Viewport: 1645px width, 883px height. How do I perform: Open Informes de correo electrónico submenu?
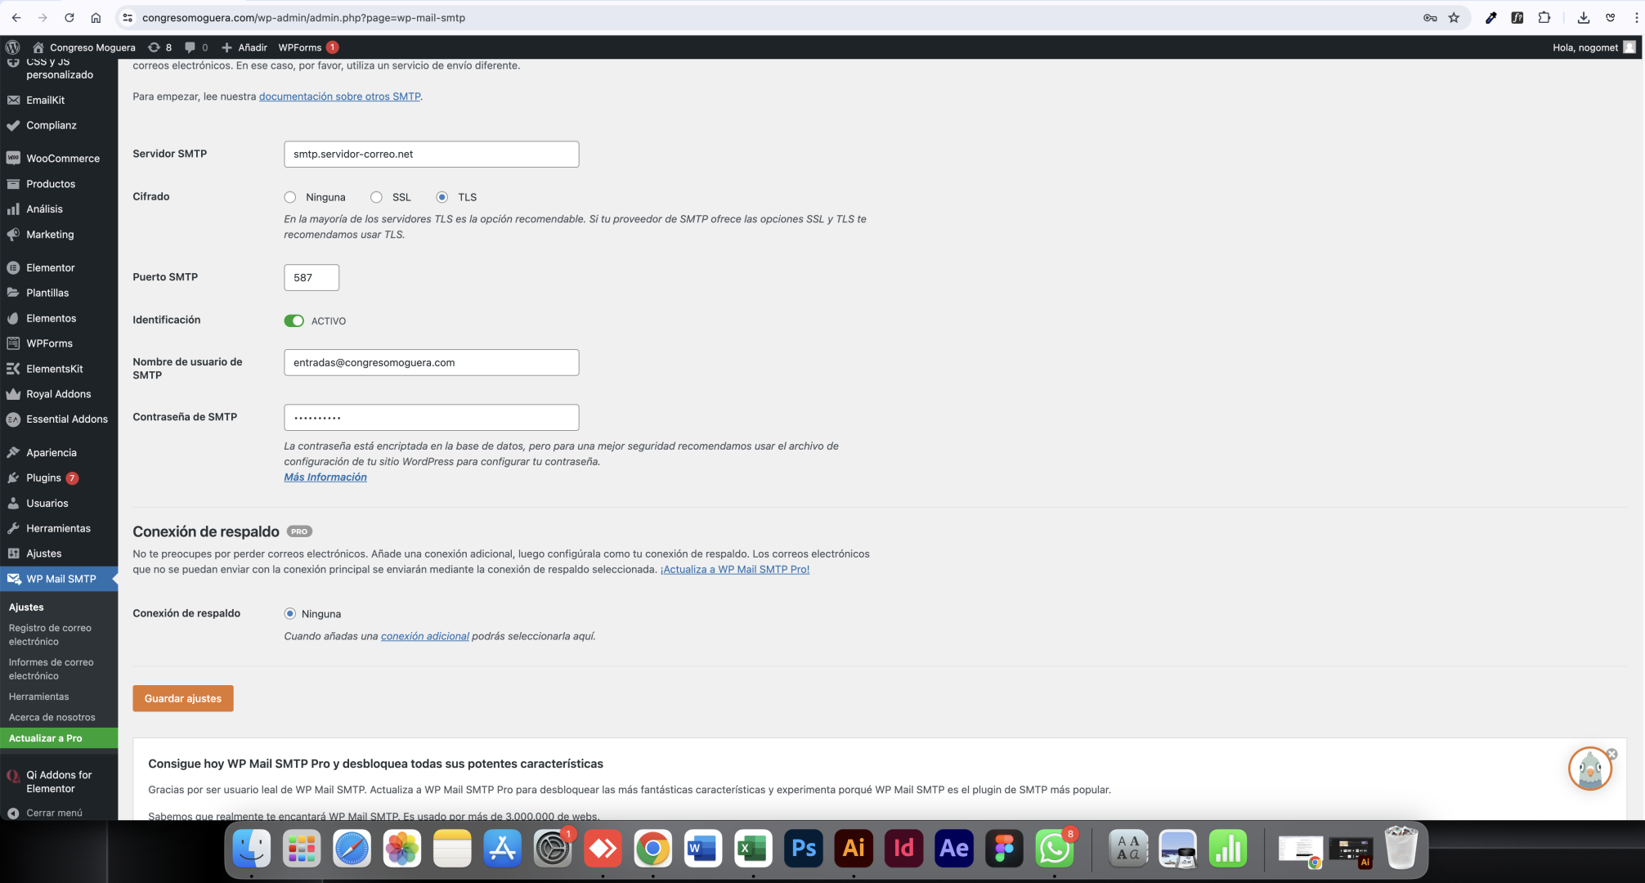pyautogui.click(x=51, y=669)
